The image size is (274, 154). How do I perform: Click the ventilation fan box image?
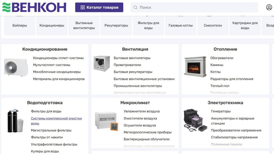click(102, 63)
